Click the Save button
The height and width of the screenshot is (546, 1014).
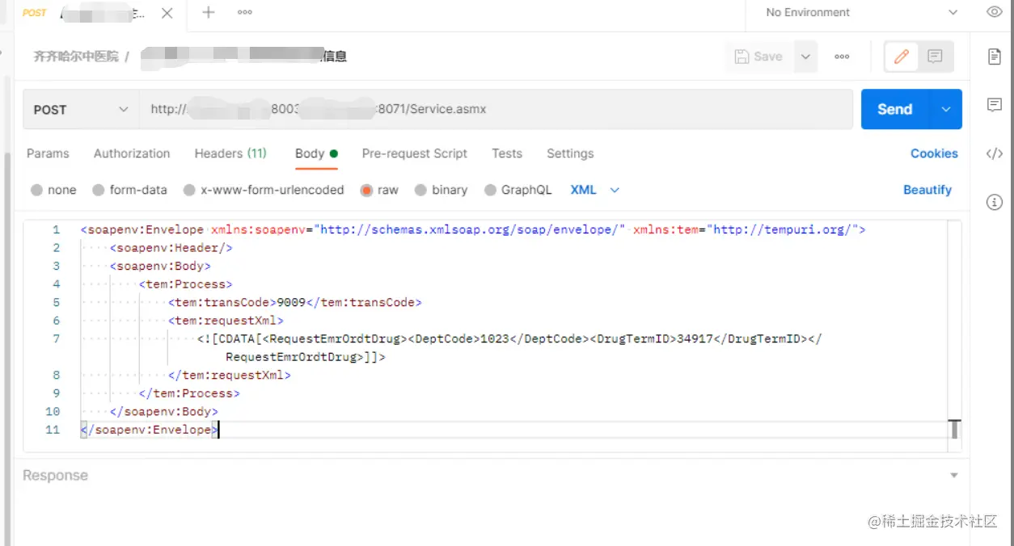758,57
